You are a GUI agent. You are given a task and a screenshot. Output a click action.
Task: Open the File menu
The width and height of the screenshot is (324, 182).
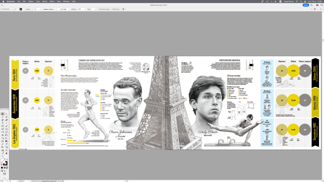19,2
